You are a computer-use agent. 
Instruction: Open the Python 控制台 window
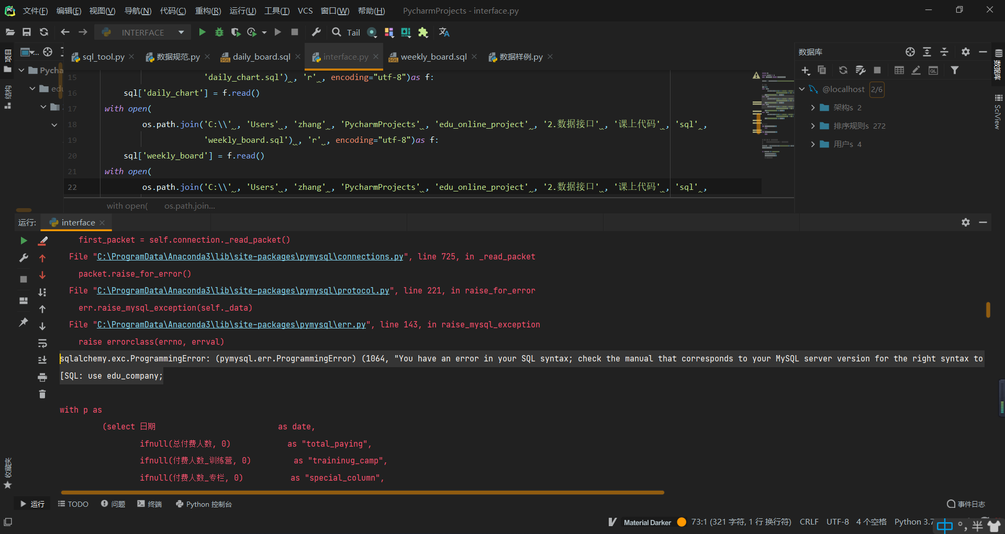click(x=204, y=504)
